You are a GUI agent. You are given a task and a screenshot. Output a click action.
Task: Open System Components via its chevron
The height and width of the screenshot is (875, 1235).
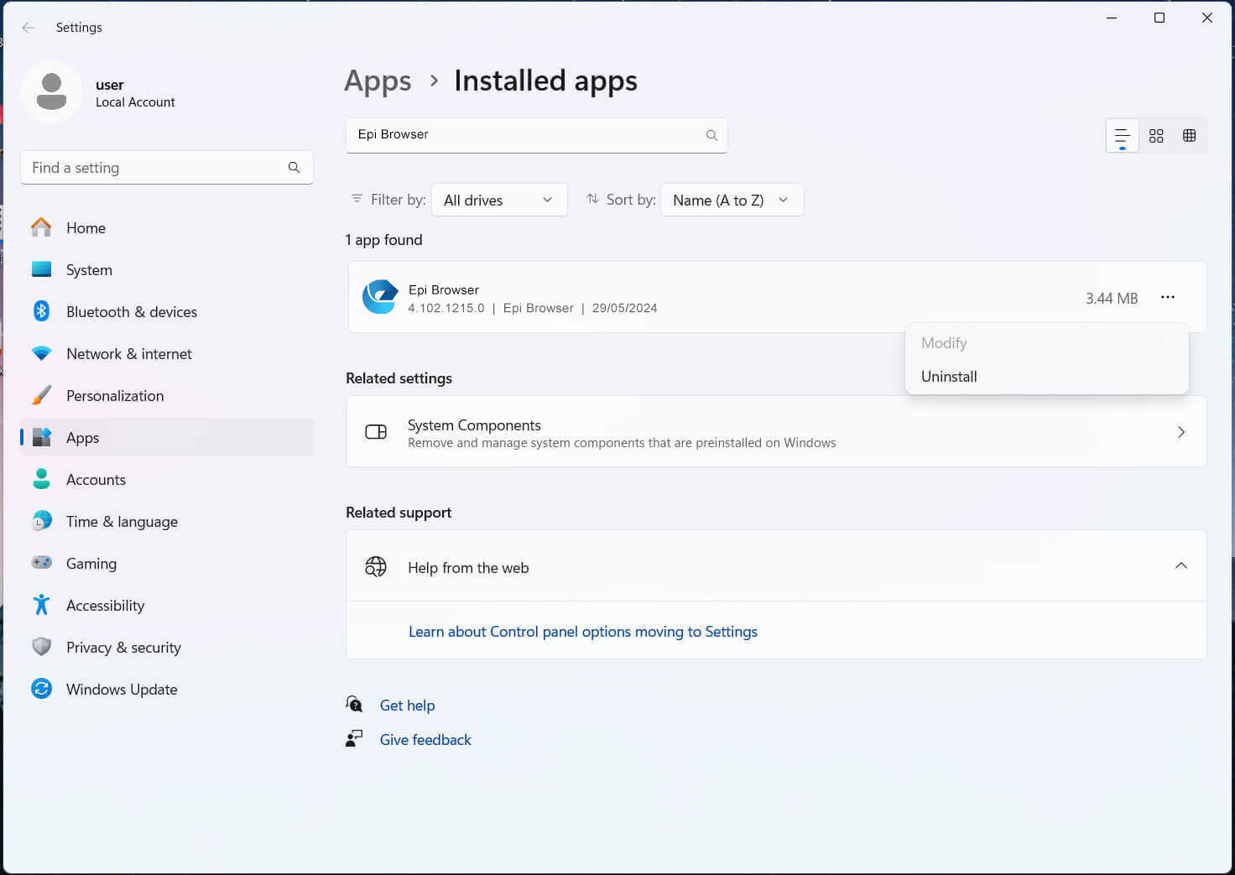[1180, 432]
